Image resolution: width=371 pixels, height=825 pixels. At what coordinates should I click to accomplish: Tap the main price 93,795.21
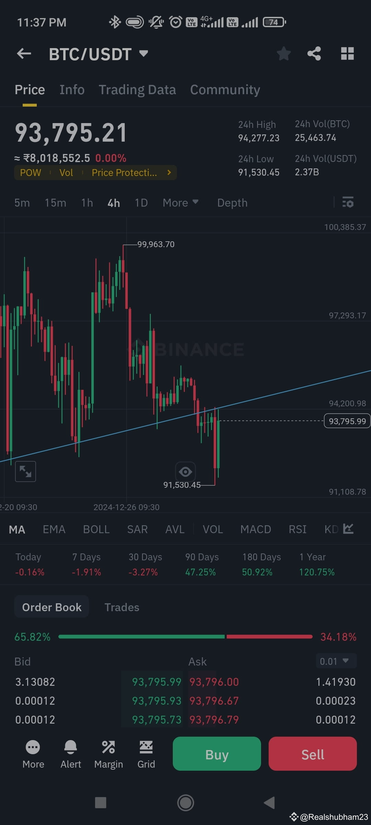(71, 133)
